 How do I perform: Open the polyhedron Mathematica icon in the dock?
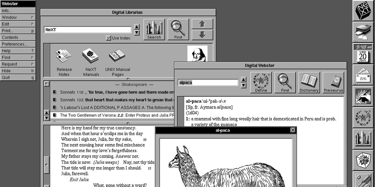pyautogui.click(x=363, y=161)
